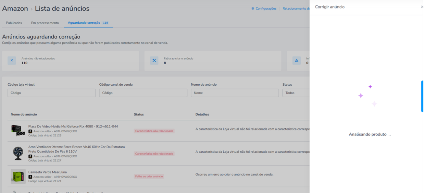
Task: Open the Camiseta Verde Masculina listing
Action: (47, 172)
